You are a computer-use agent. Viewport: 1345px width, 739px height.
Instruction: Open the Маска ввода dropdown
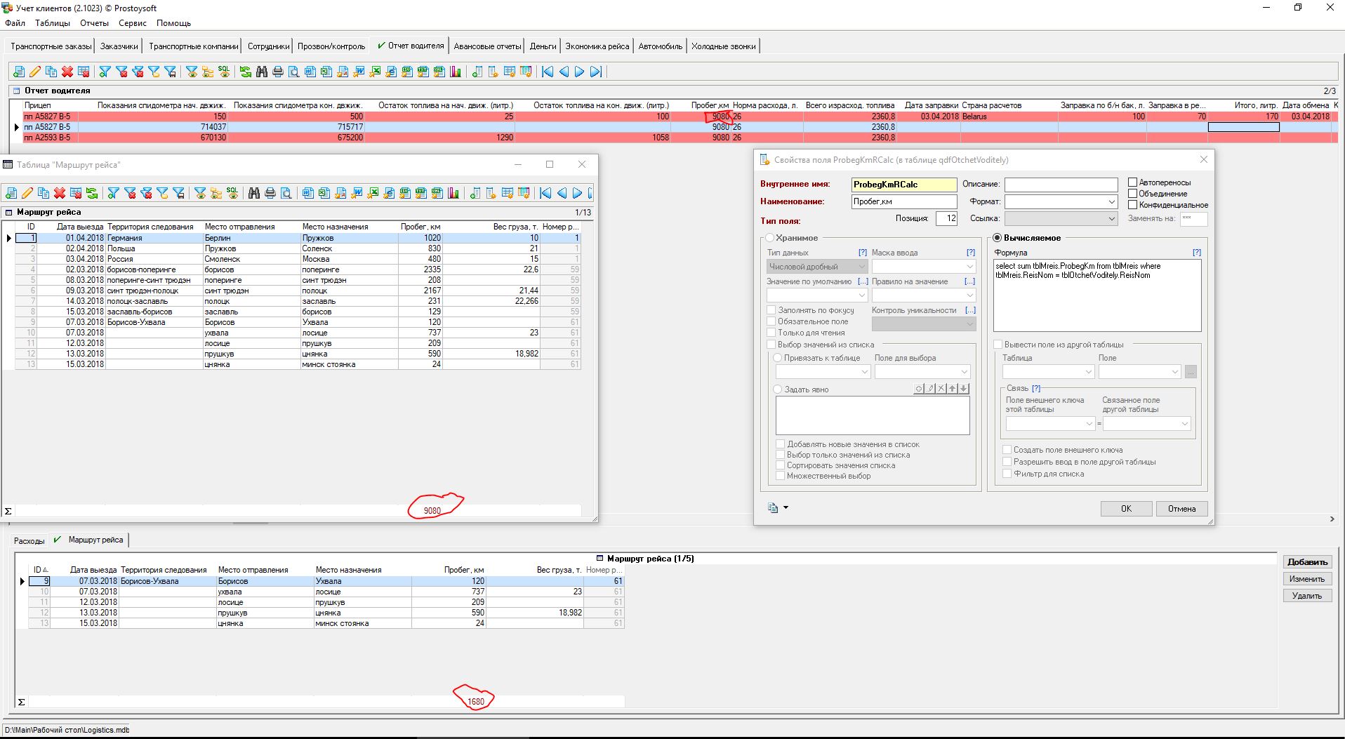969,267
